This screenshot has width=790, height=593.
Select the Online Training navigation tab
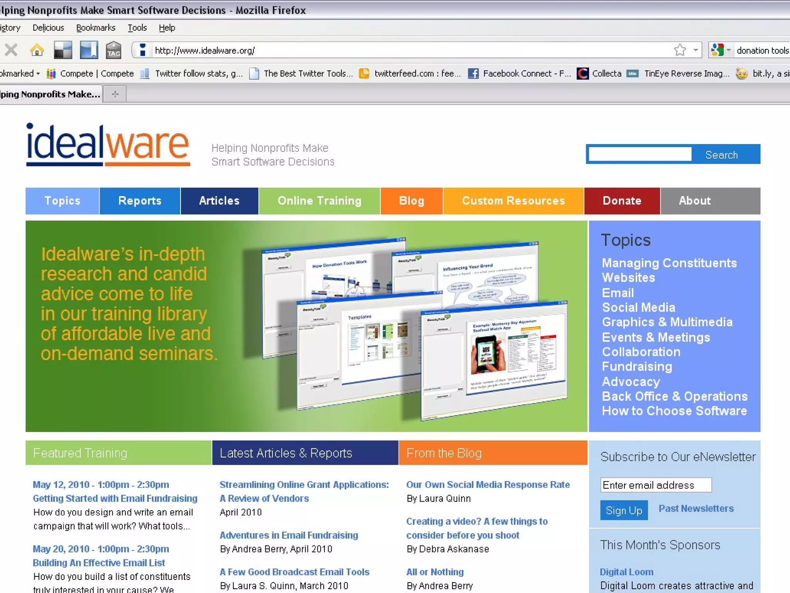click(319, 201)
